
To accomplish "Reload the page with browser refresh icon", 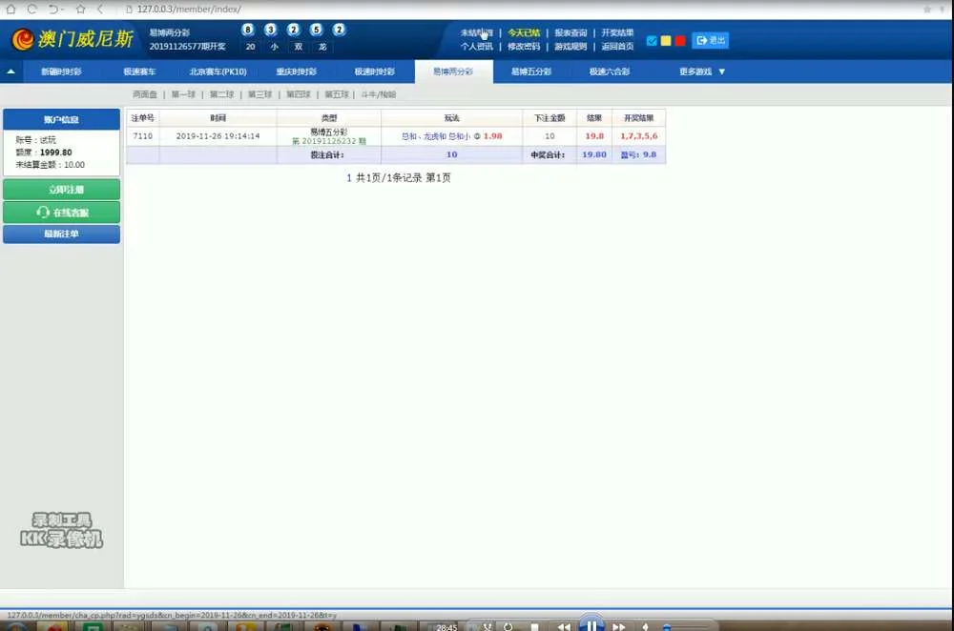I will point(32,9).
